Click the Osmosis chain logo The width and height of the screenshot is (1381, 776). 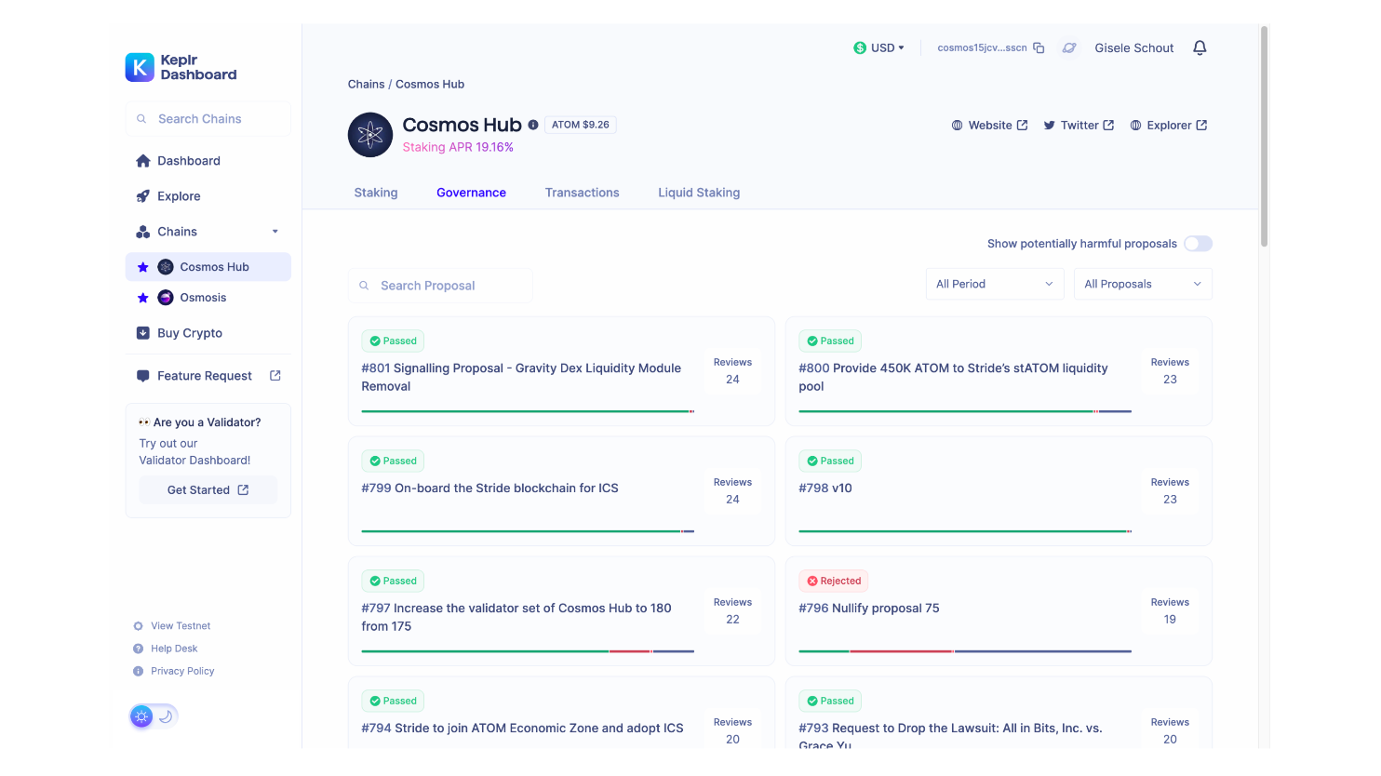166,298
